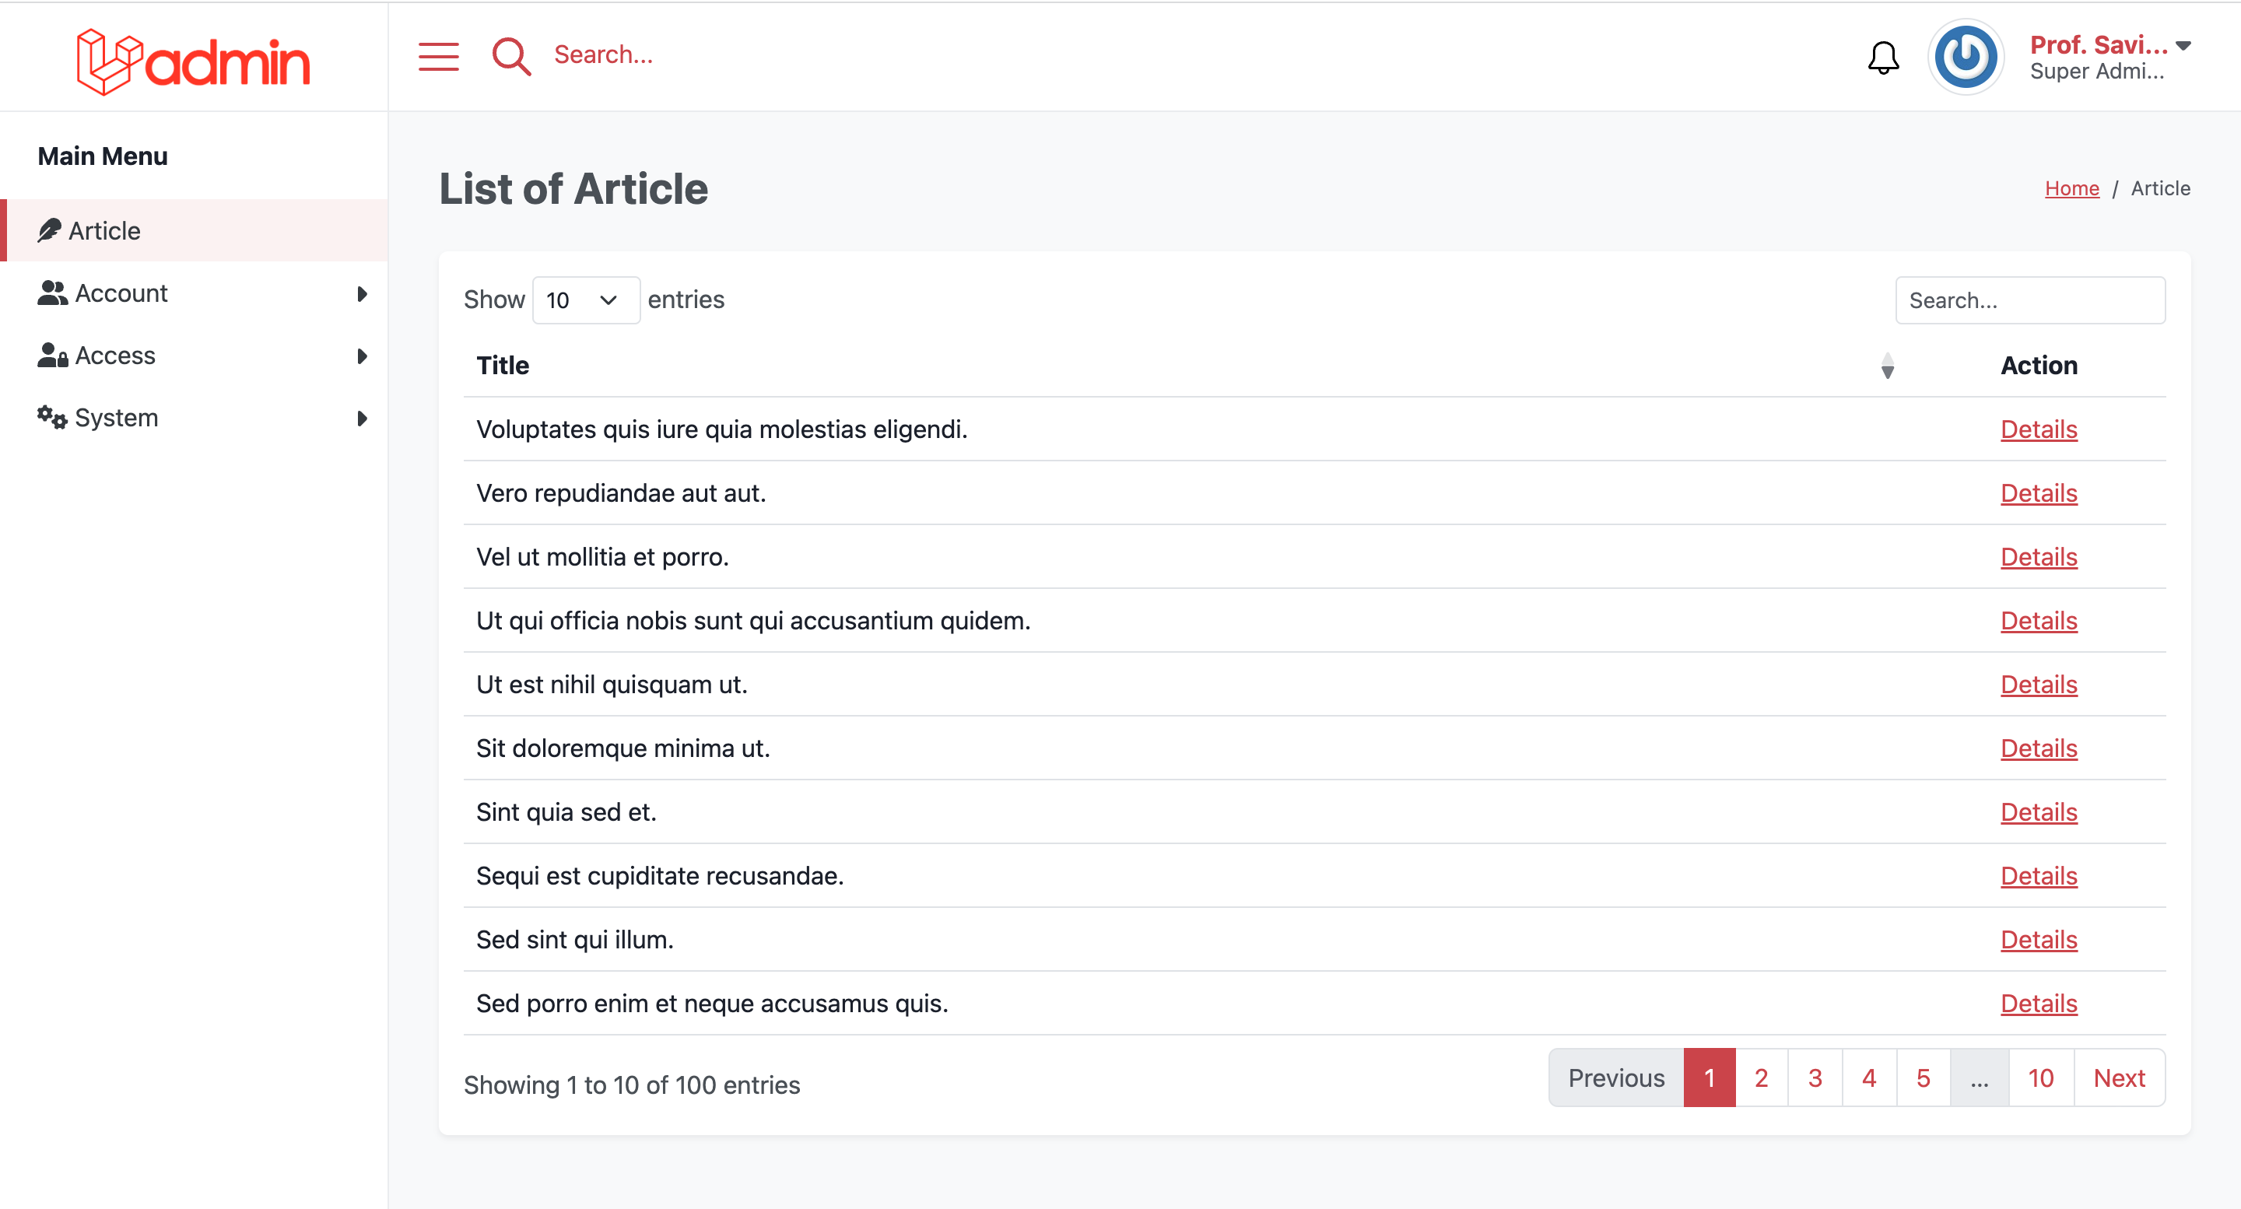Image resolution: width=2241 pixels, height=1209 pixels.
Task: Open the notifications bell
Action: pyautogui.click(x=1882, y=58)
